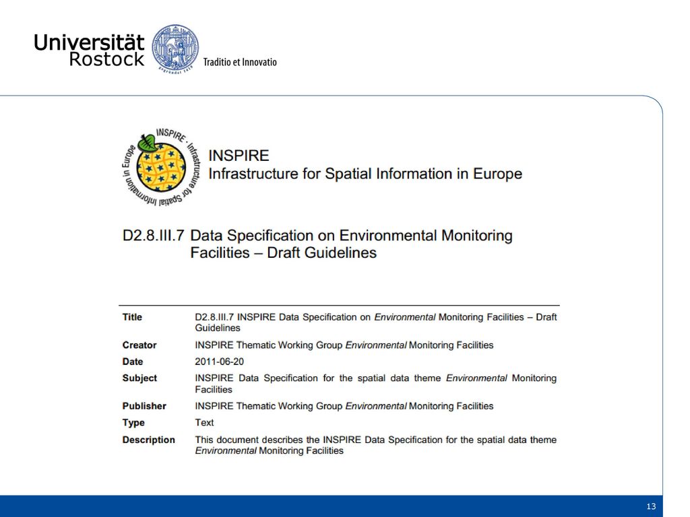Click the "Date" row label

[x=133, y=361]
